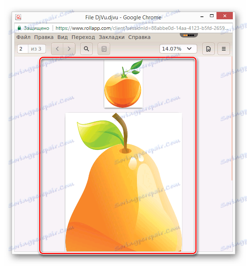Image resolution: width=247 pixels, height=266 pixels.
Task: Click the clipboard toolbar icon
Action: (x=104, y=49)
